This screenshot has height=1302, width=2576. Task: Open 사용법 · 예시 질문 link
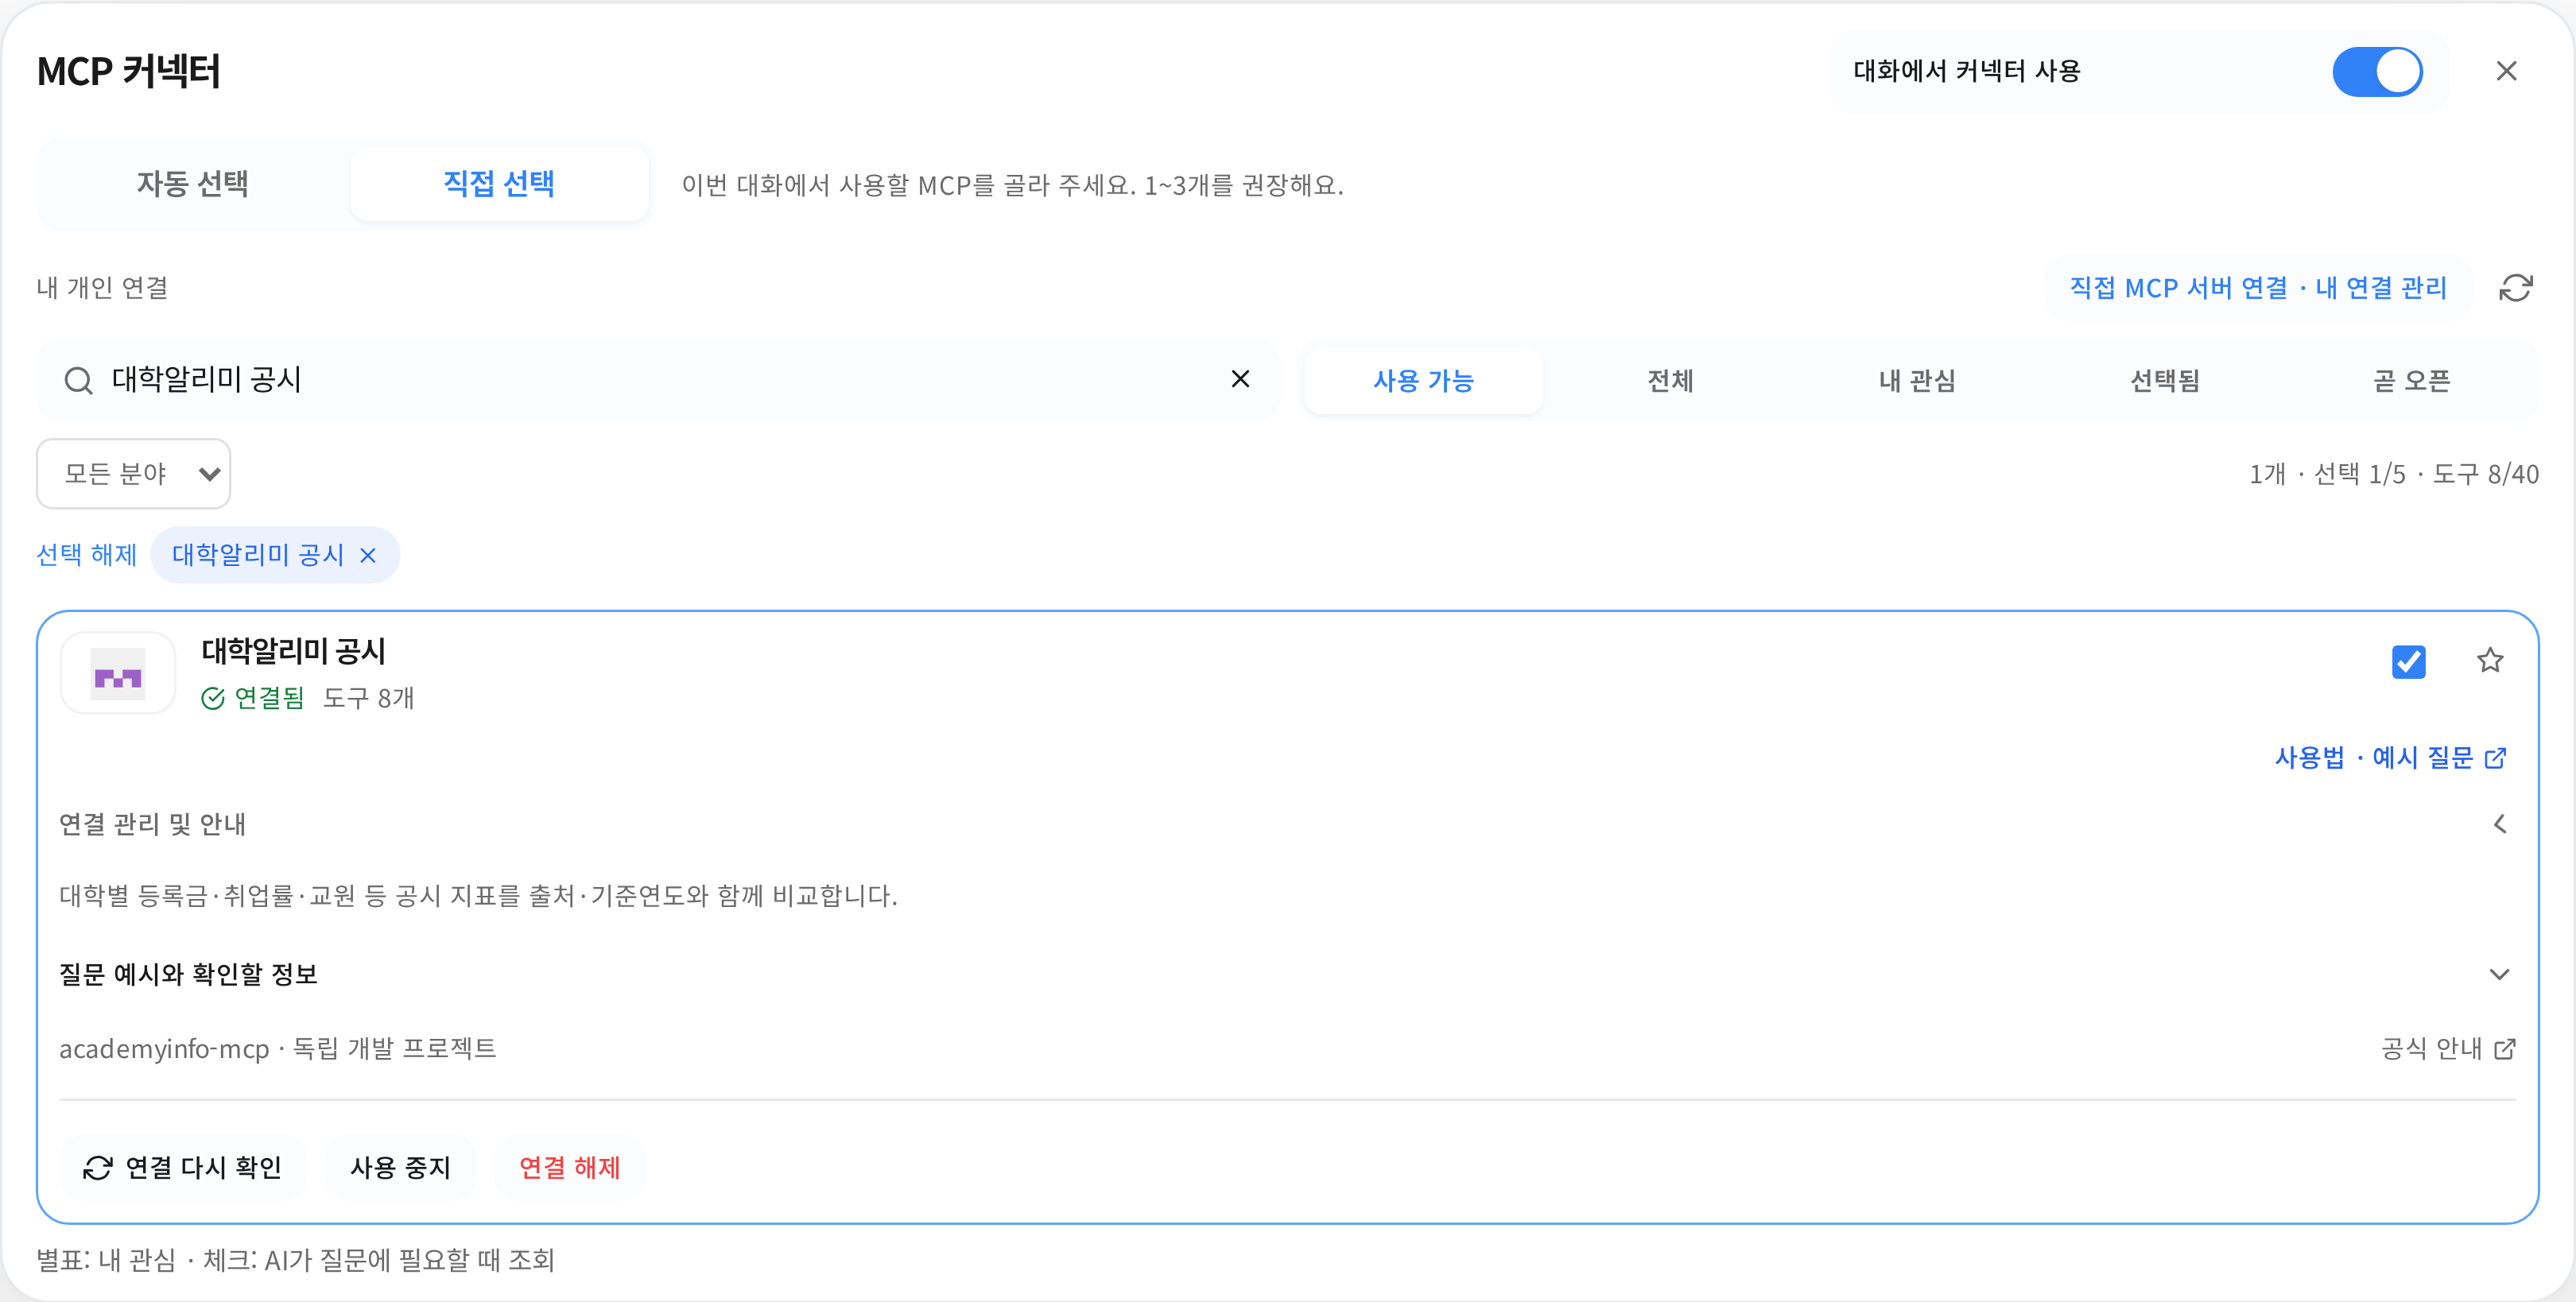coord(2390,758)
